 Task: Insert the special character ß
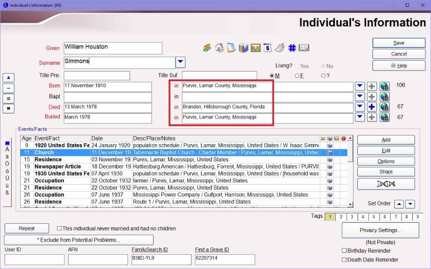(x=7, y=193)
